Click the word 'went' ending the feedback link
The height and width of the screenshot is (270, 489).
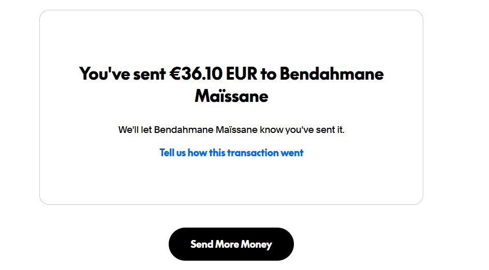click(292, 153)
